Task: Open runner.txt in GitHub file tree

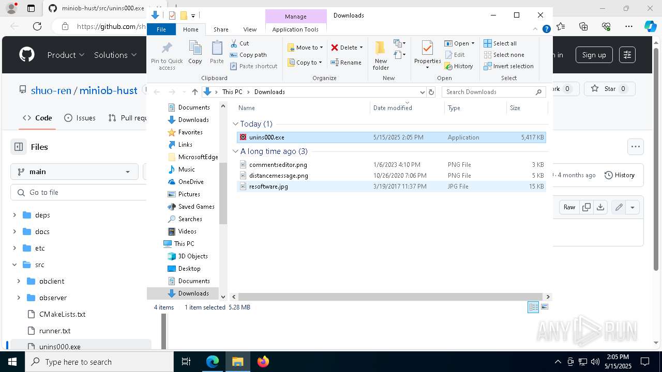Action: click(55, 331)
